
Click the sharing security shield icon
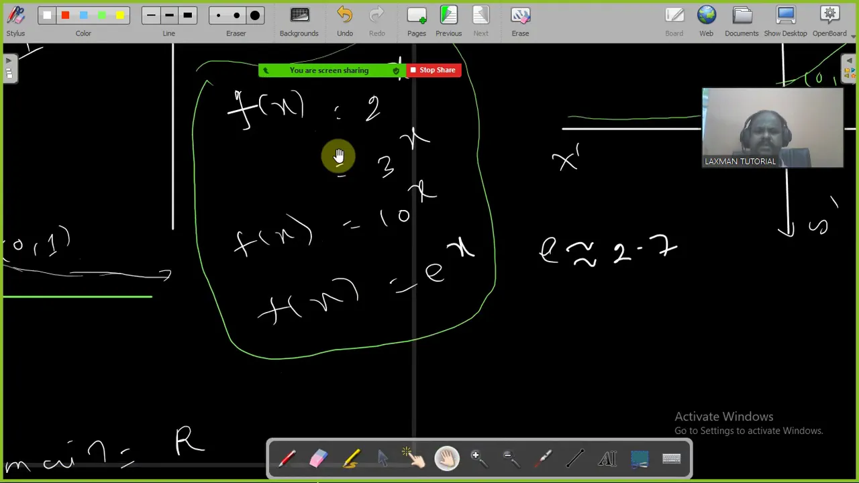coord(396,70)
